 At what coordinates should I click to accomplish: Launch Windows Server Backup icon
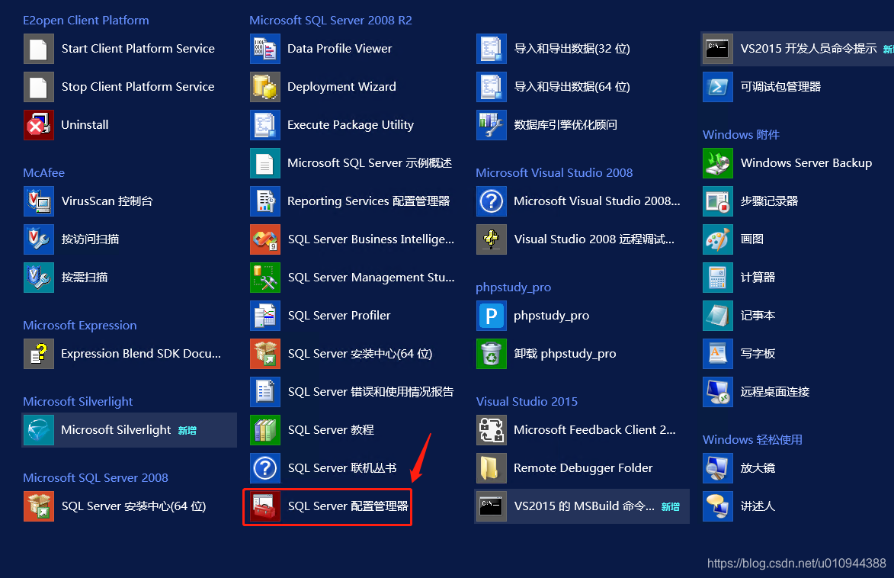pyautogui.click(x=718, y=163)
